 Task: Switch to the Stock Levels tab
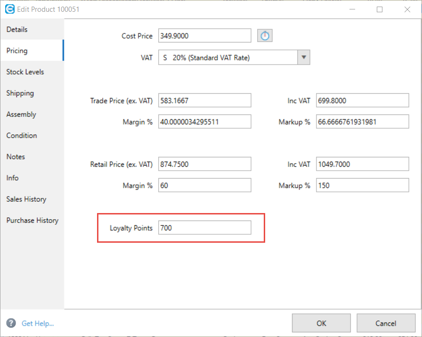[x=25, y=72]
